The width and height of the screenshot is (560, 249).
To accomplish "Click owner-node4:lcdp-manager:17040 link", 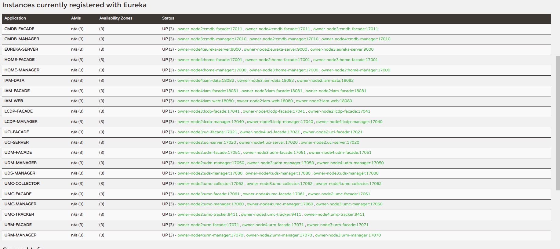I will 349,122.
